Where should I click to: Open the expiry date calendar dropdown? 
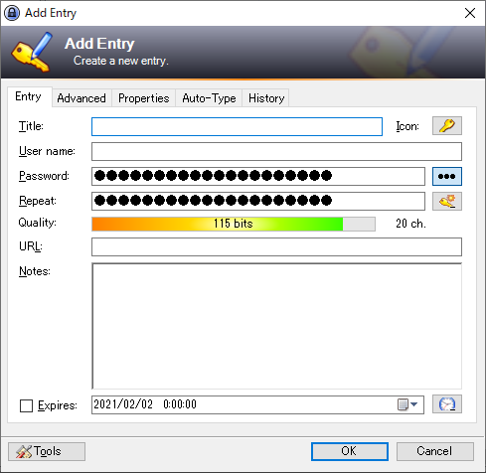click(x=407, y=404)
